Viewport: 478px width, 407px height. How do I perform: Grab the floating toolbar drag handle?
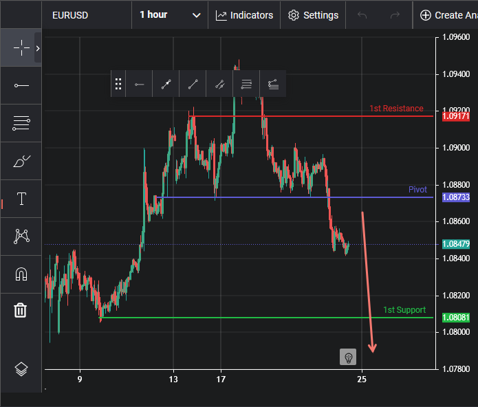(118, 84)
